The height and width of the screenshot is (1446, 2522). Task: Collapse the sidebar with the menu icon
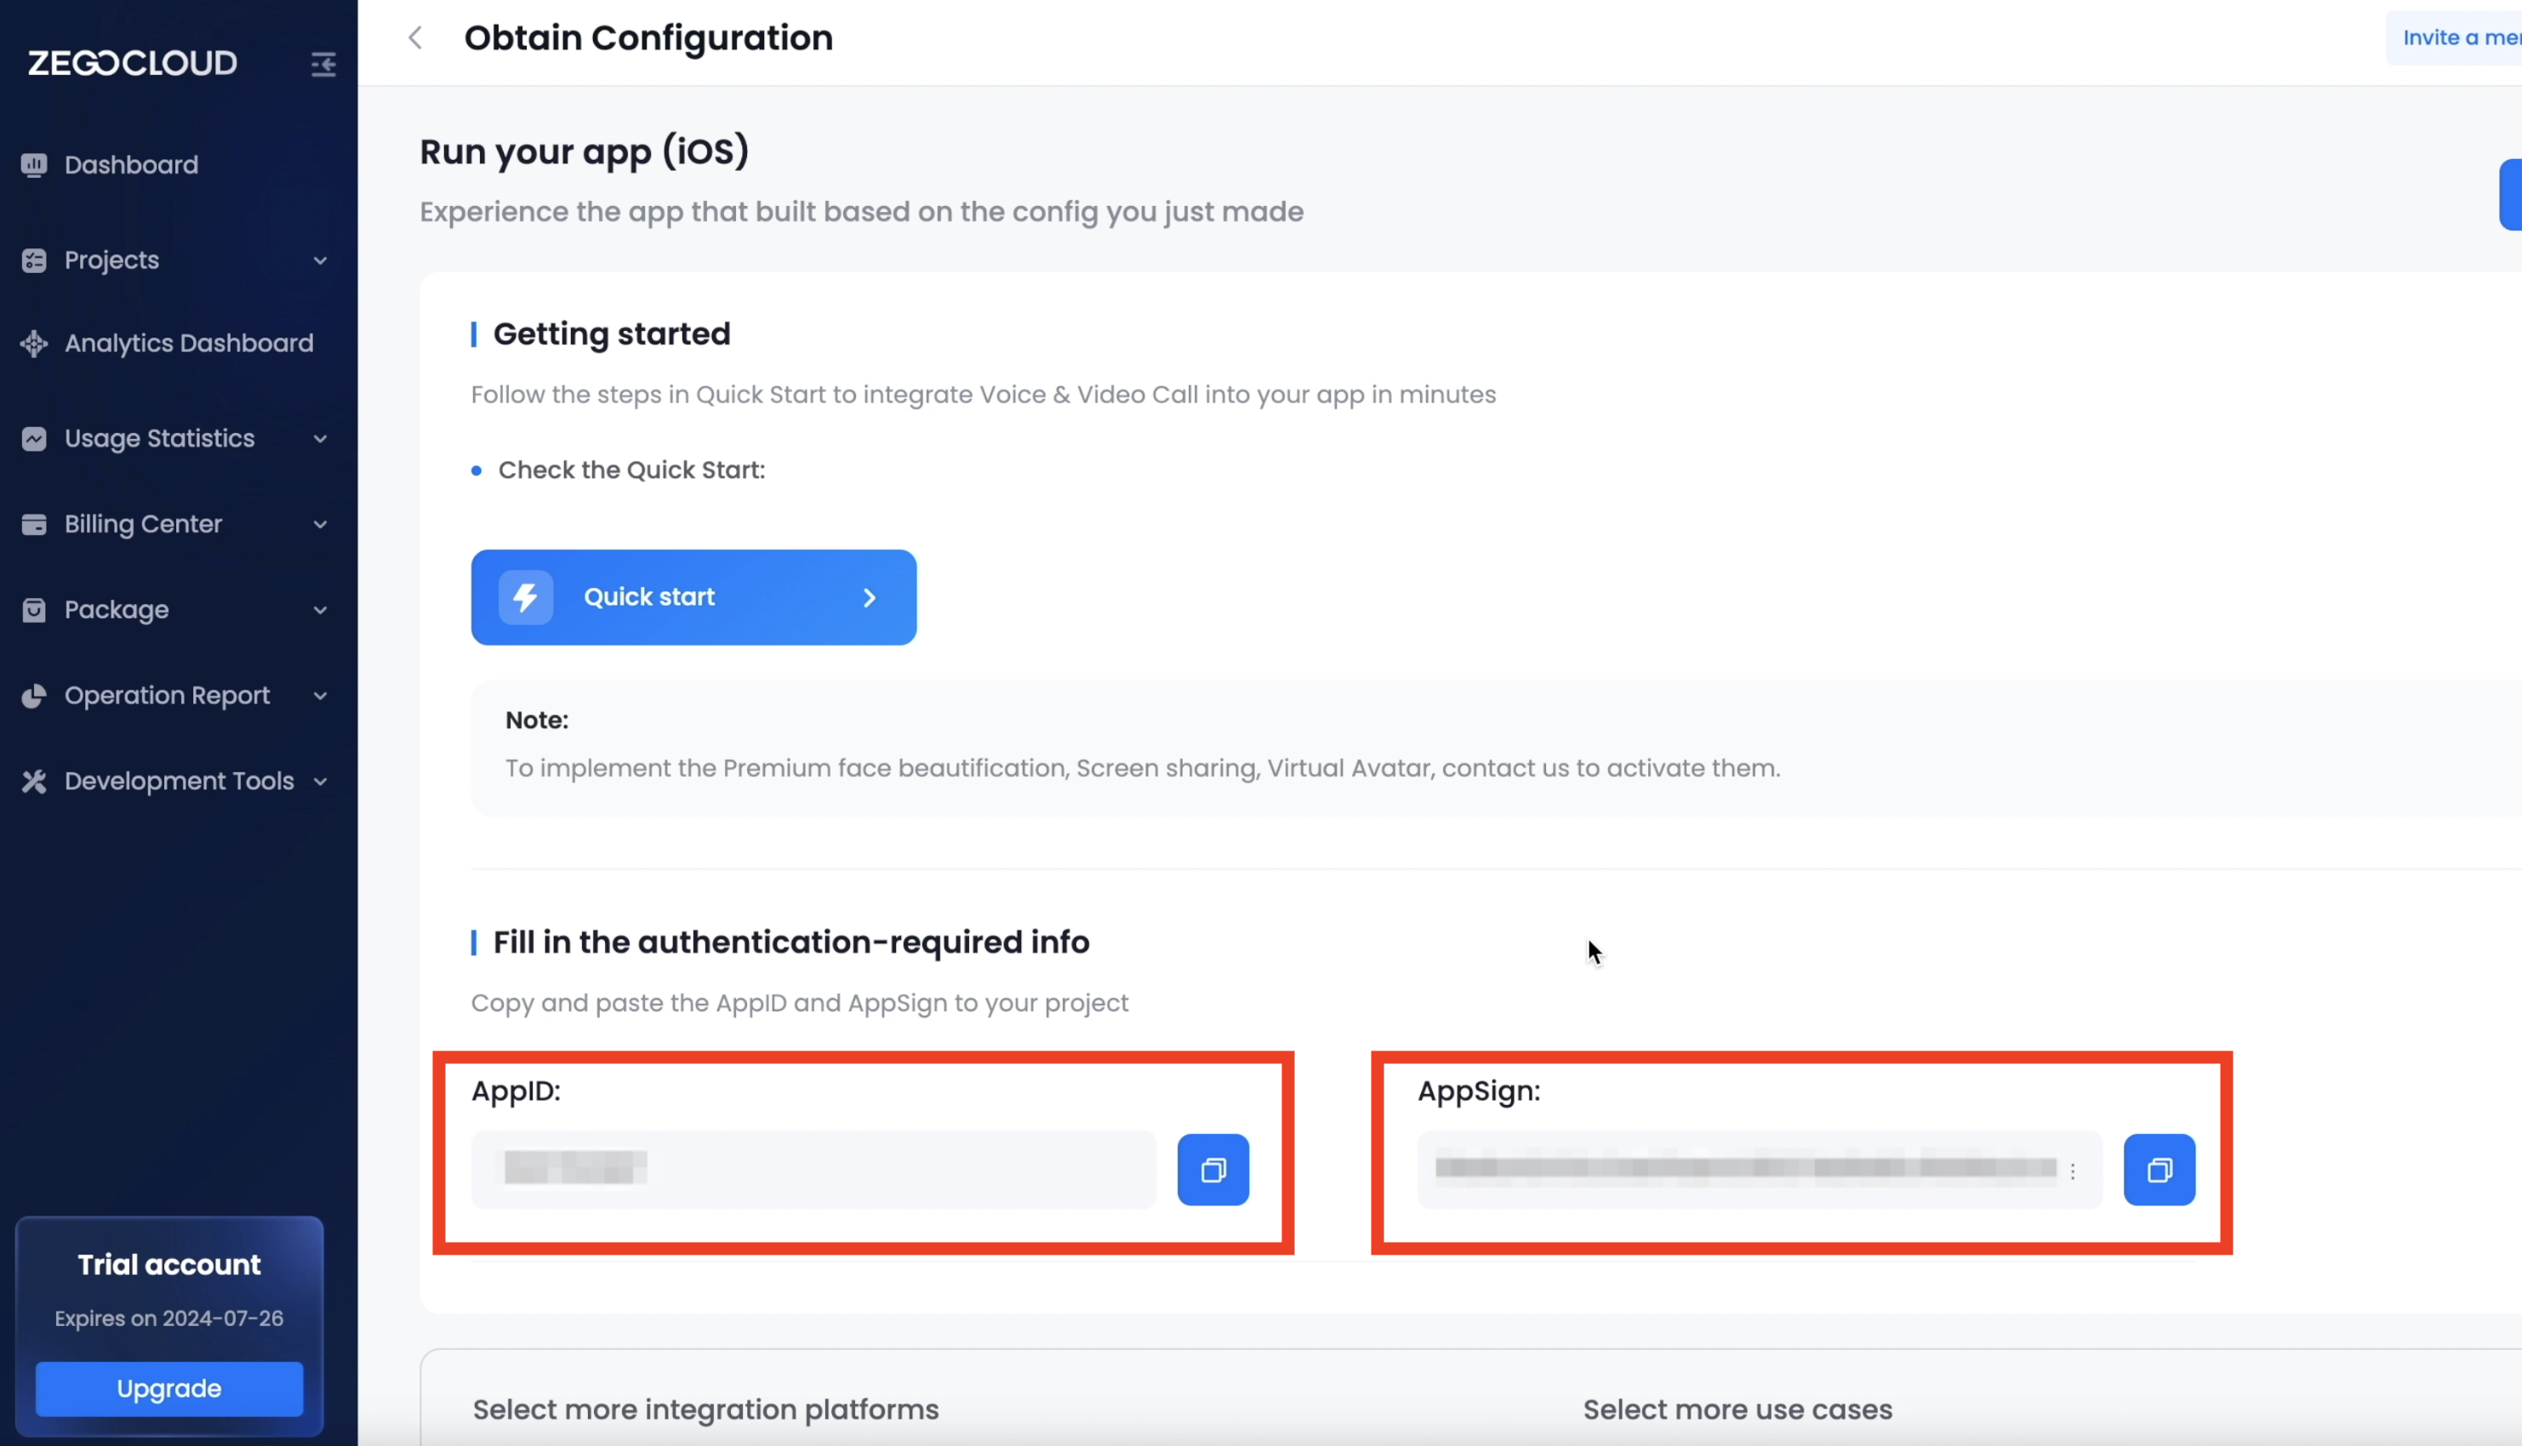point(322,65)
